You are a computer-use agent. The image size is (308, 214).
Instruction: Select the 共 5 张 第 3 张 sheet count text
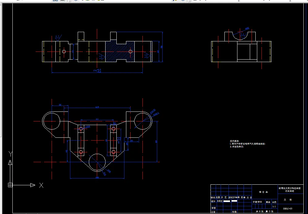tap(265, 212)
